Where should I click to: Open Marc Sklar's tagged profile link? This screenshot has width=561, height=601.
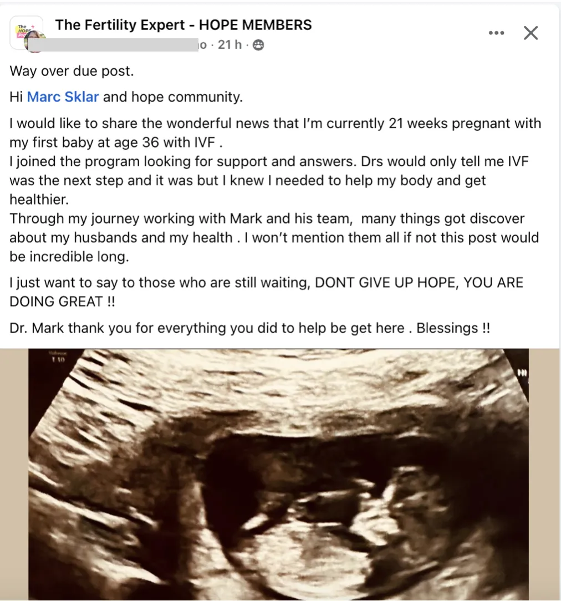click(63, 97)
